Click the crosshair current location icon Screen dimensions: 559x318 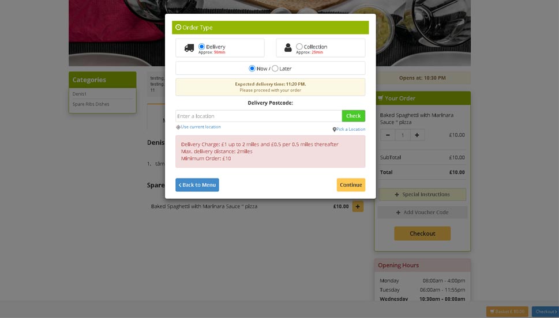(x=178, y=127)
